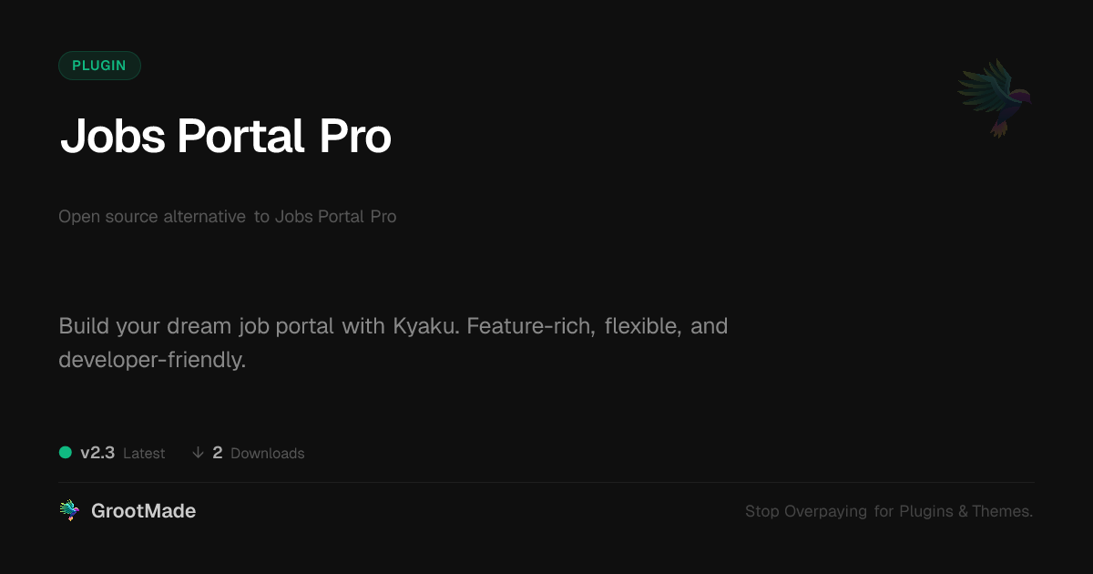Click the Latest version label
The height and width of the screenshot is (574, 1093).
point(144,454)
